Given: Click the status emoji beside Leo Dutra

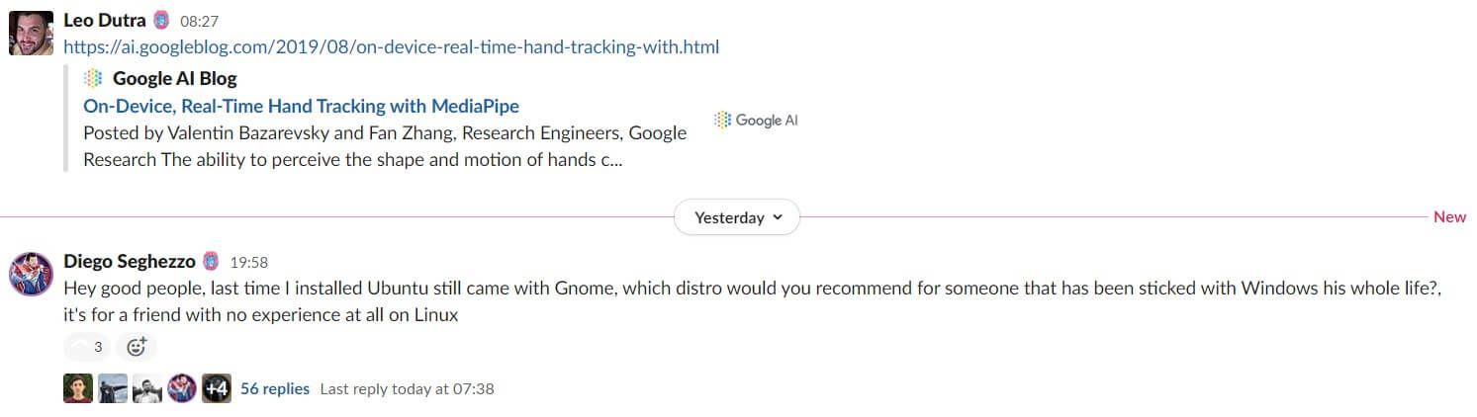Looking at the screenshot, I should click(161, 20).
